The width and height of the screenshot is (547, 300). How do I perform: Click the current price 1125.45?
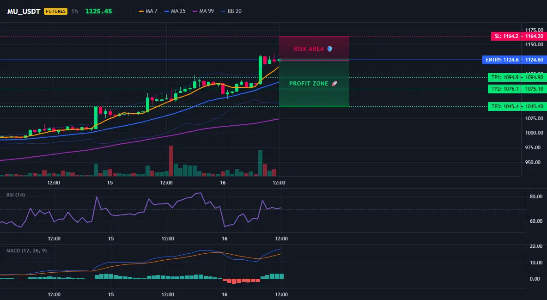(x=99, y=11)
